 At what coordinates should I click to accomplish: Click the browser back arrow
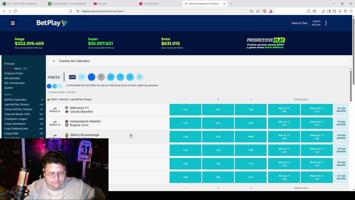pyautogui.click(x=4, y=11)
